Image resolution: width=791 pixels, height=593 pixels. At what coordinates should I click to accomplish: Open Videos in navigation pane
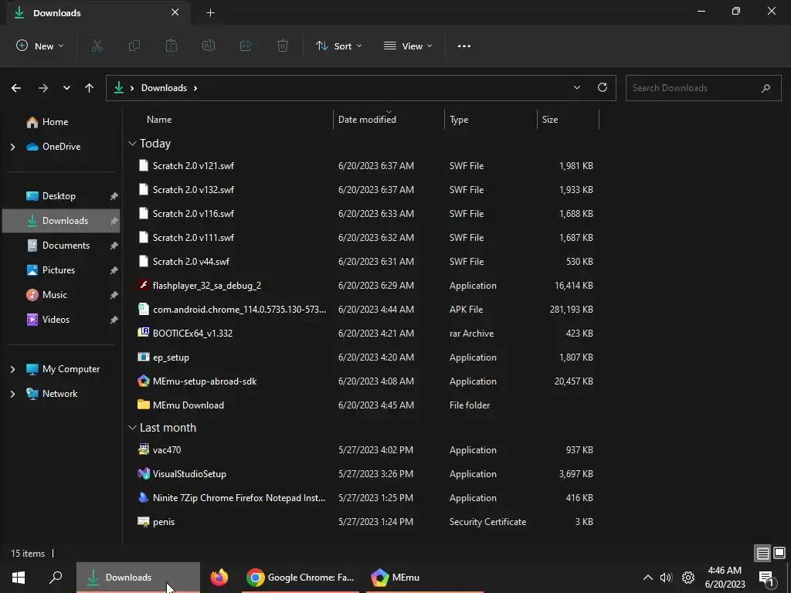[x=56, y=320]
